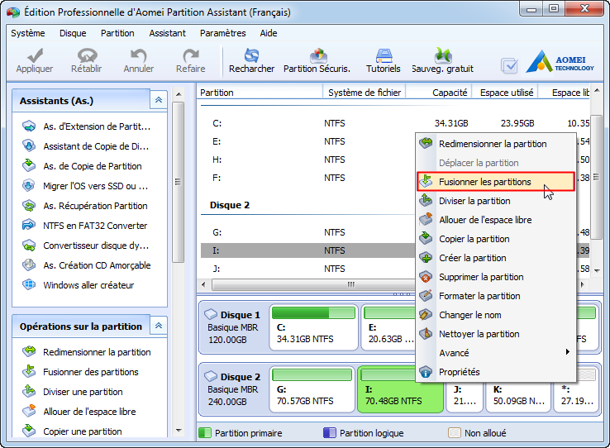610x448 pixels.
Task: Launch As. Création CD Amorçable wizard
Action: (86, 265)
